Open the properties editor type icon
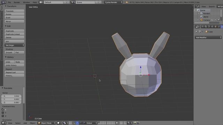The image size is (223, 125). (x=197, y=27)
